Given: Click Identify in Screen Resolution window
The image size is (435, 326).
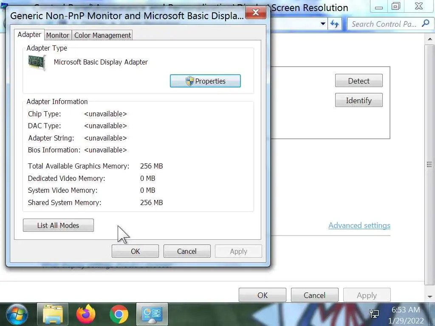Looking at the screenshot, I should [x=359, y=100].
